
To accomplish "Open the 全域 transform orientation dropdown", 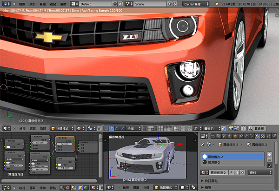I will [133, 128].
